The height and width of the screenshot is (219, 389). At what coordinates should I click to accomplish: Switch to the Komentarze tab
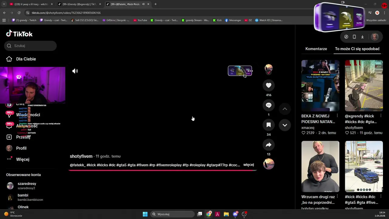coord(316,49)
